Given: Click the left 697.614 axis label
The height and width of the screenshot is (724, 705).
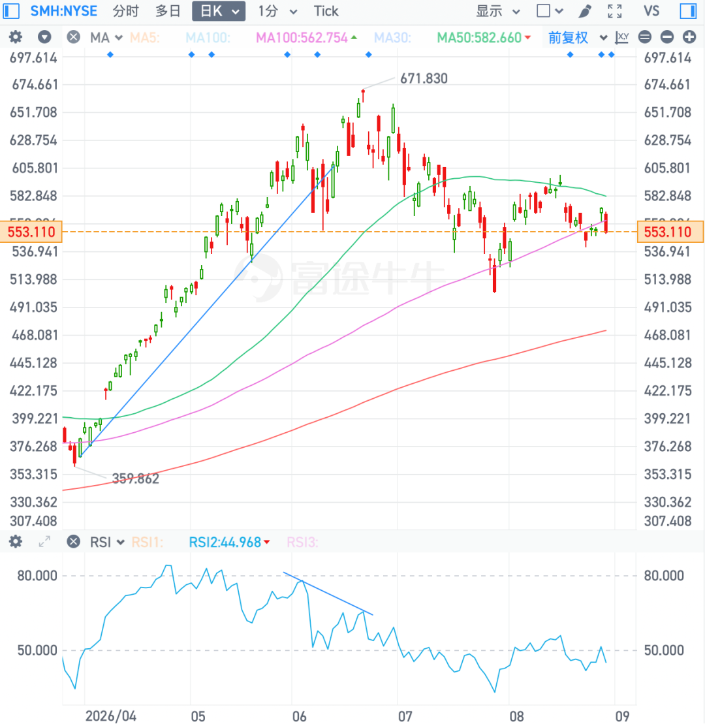Looking at the screenshot, I should click(x=34, y=57).
